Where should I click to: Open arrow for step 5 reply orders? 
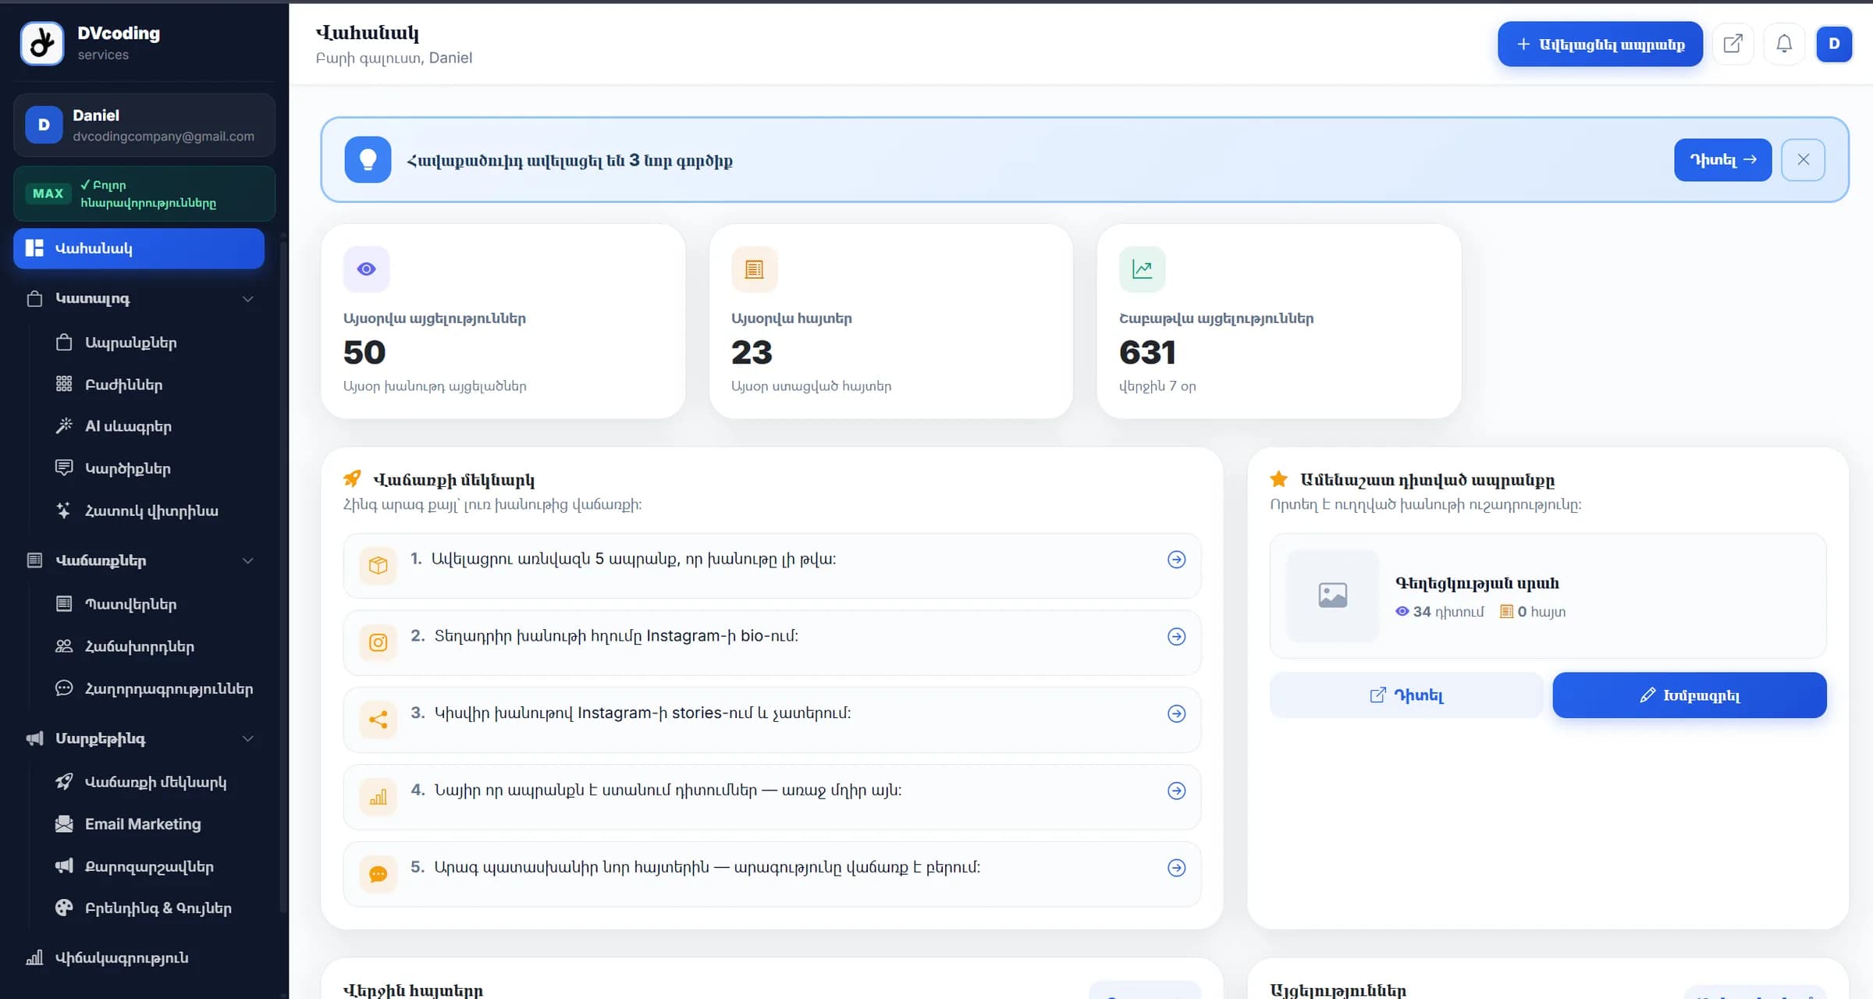[x=1176, y=868]
